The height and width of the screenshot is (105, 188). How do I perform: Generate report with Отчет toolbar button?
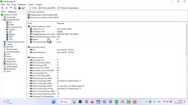point(33,8)
